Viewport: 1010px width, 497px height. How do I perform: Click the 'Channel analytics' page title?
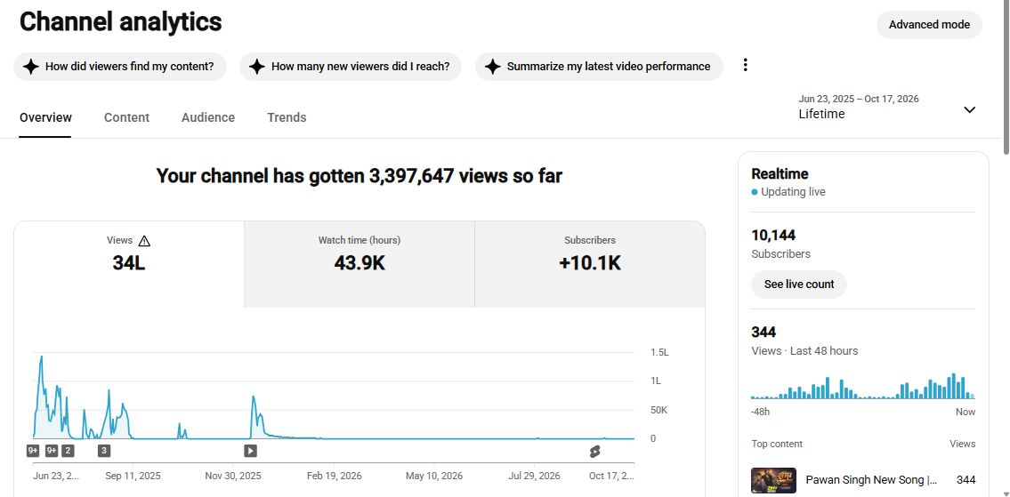[x=120, y=22]
